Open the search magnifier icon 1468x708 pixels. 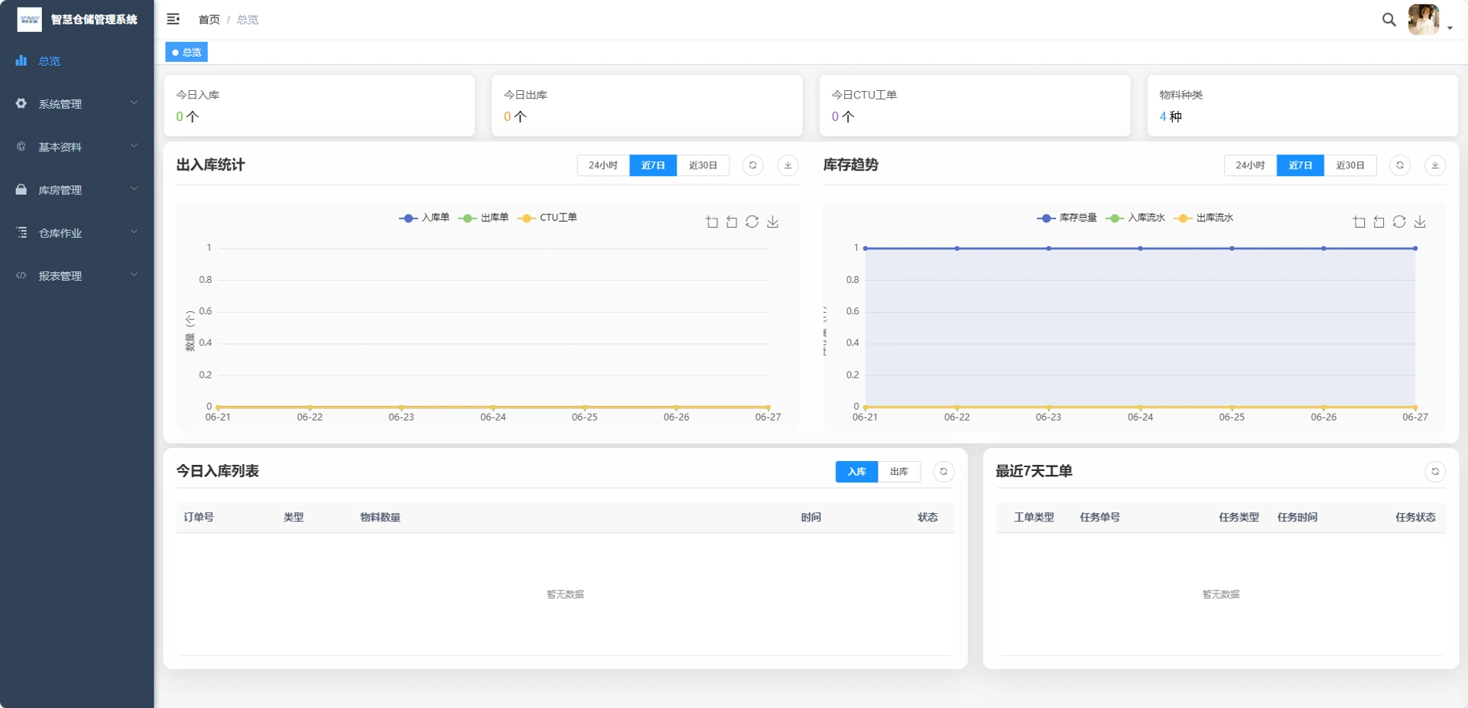click(1388, 20)
